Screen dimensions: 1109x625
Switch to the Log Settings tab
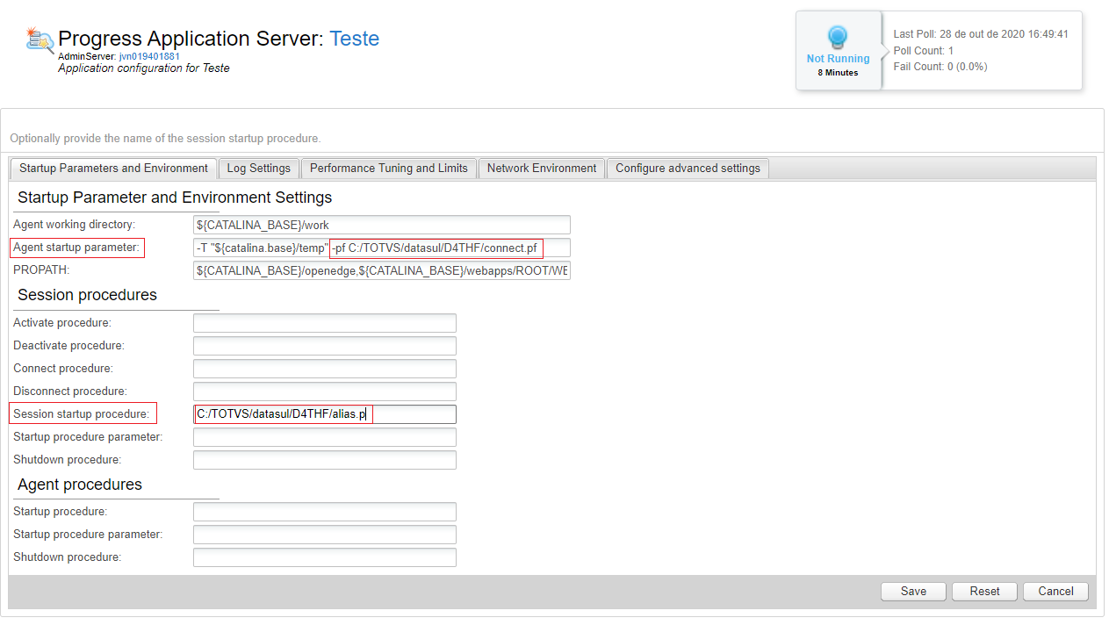(x=258, y=168)
